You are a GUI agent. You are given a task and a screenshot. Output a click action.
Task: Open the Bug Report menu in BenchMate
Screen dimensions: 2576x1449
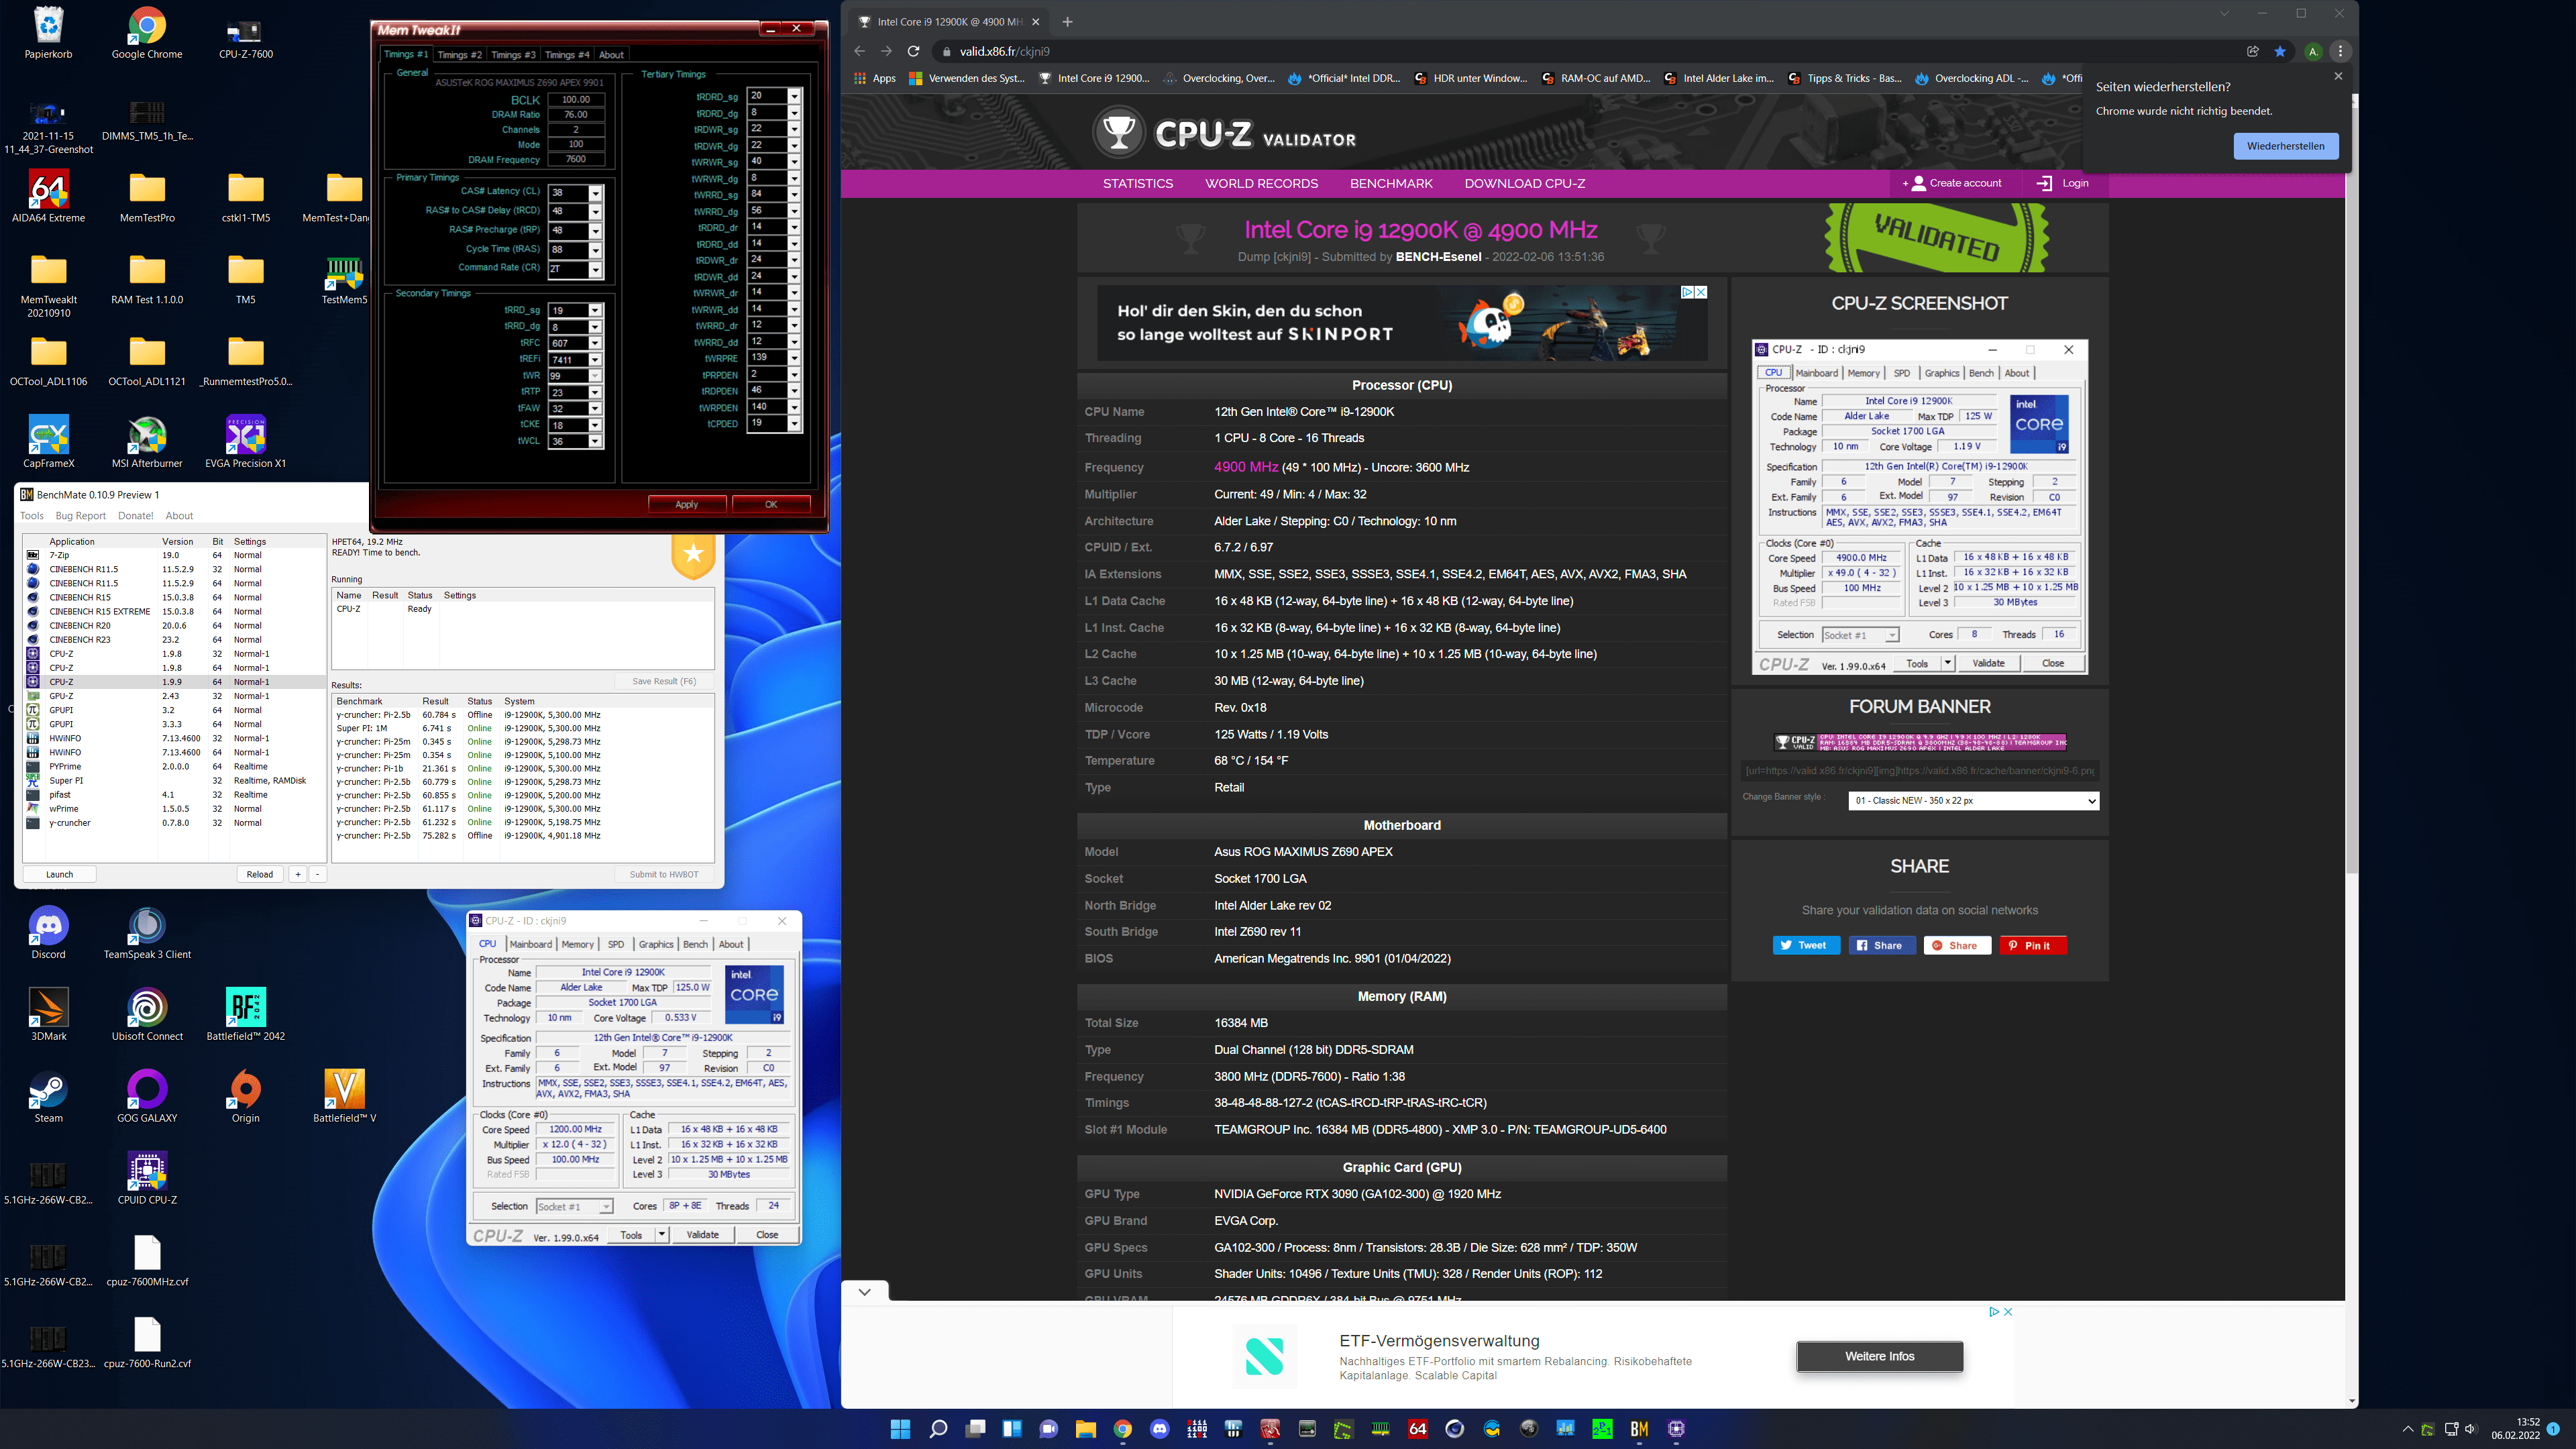[x=80, y=516]
